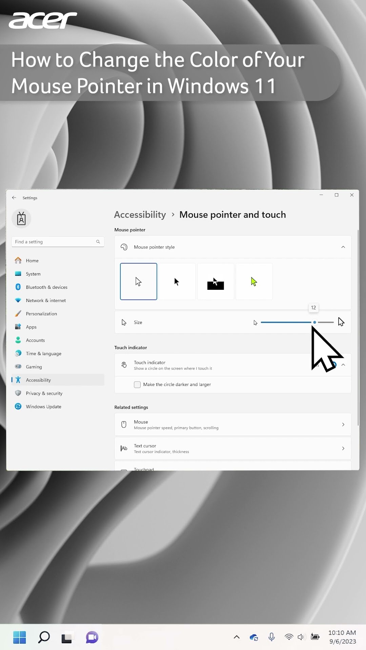Choose the inverted mouse pointer style
Image resolution: width=366 pixels, height=650 pixels.
216,281
